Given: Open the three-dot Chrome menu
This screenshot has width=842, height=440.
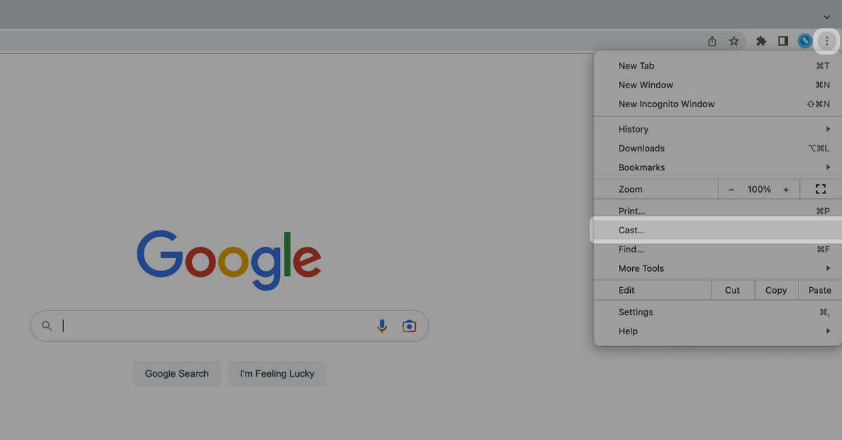Looking at the screenshot, I should tap(827, 41).
